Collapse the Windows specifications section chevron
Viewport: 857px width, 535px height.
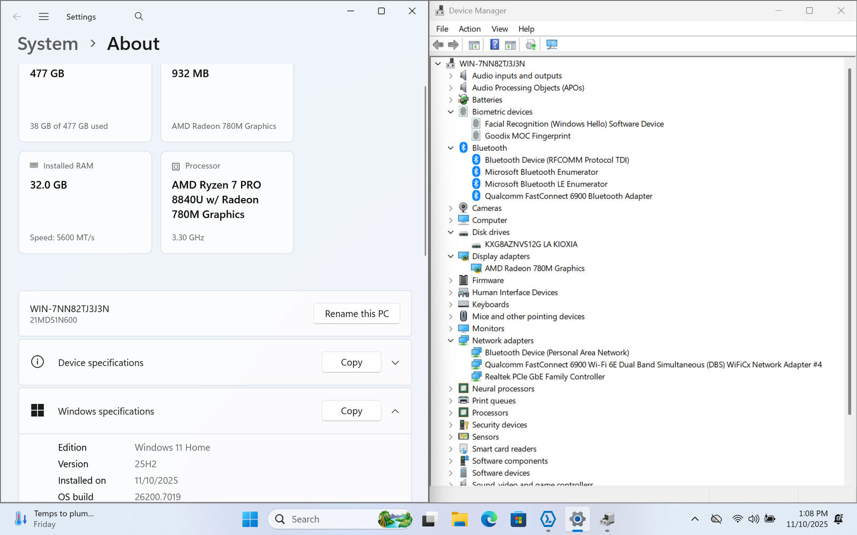click(395, 411)
